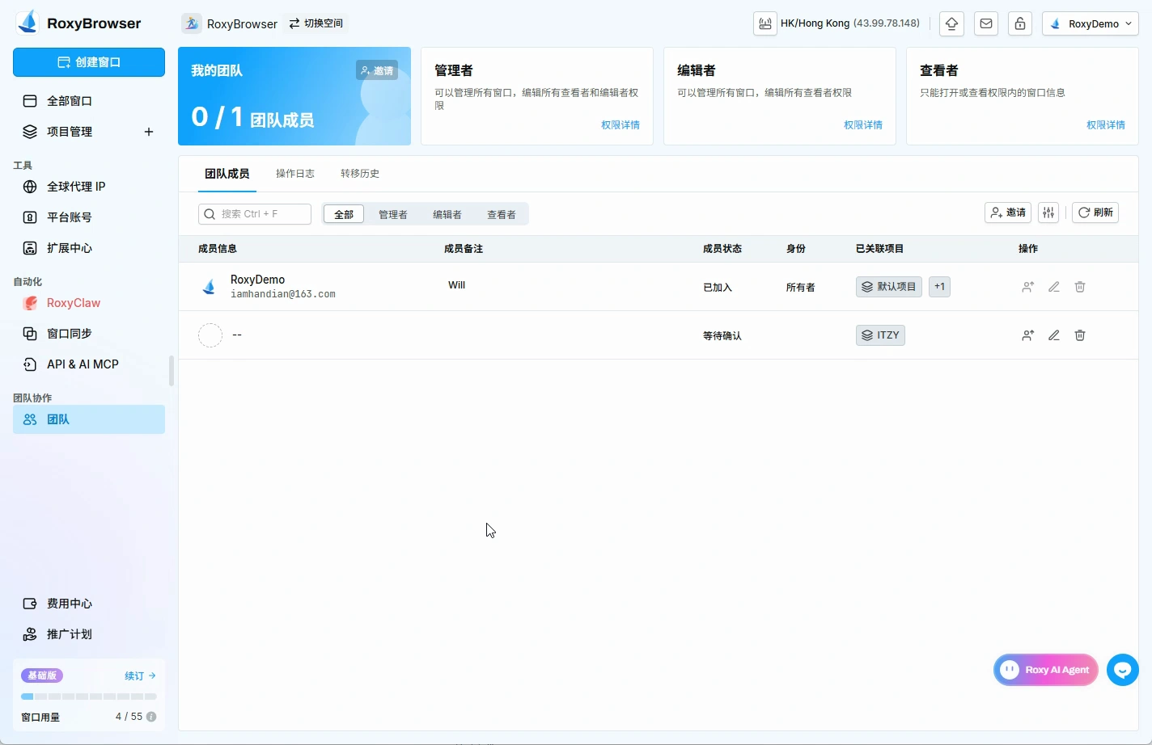Open 权限详情 under 管理者
Screen dimensions: 1152x745
620,125
